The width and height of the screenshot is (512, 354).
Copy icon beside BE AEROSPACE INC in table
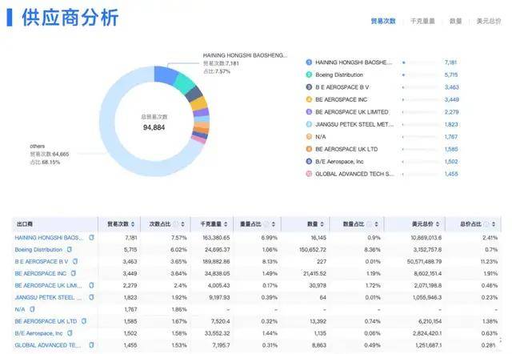pyautogui.click(x=74, y=273)
